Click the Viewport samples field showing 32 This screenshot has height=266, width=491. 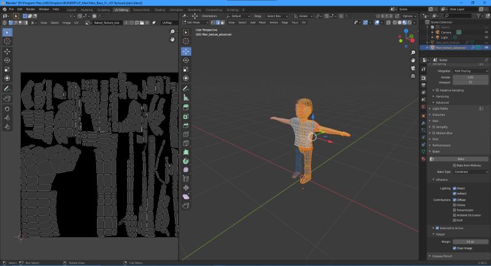click(470, 82)
